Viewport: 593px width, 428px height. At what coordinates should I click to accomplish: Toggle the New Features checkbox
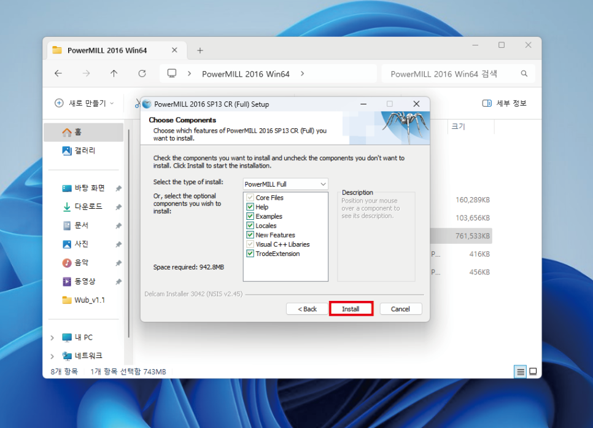[250, 235]
